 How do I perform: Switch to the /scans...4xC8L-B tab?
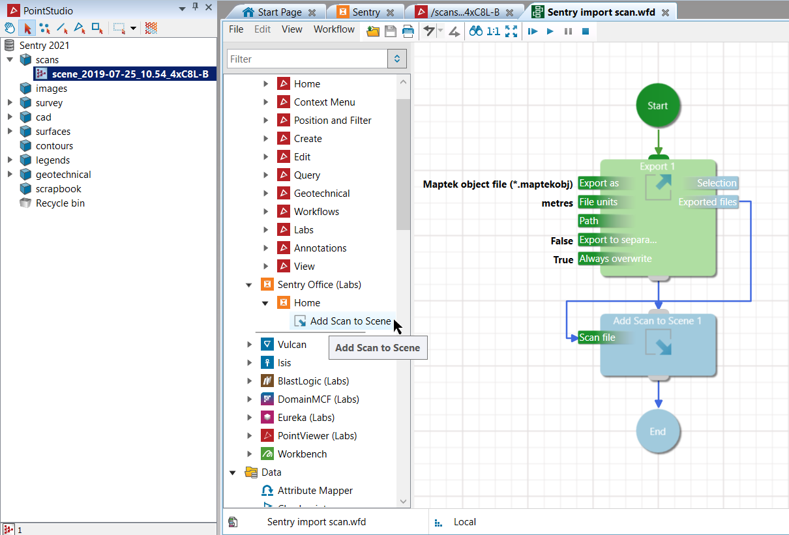[x=466, y=12]
